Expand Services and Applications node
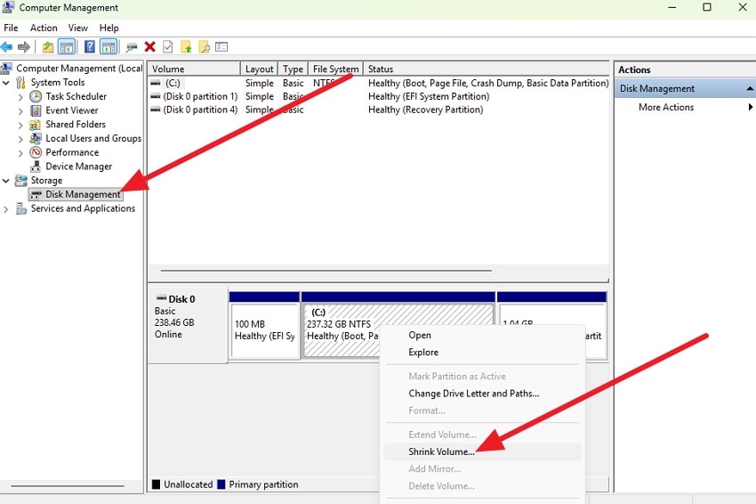Image resolution: width=756 pixels, height=504 pixels. (x=6, y=209)
